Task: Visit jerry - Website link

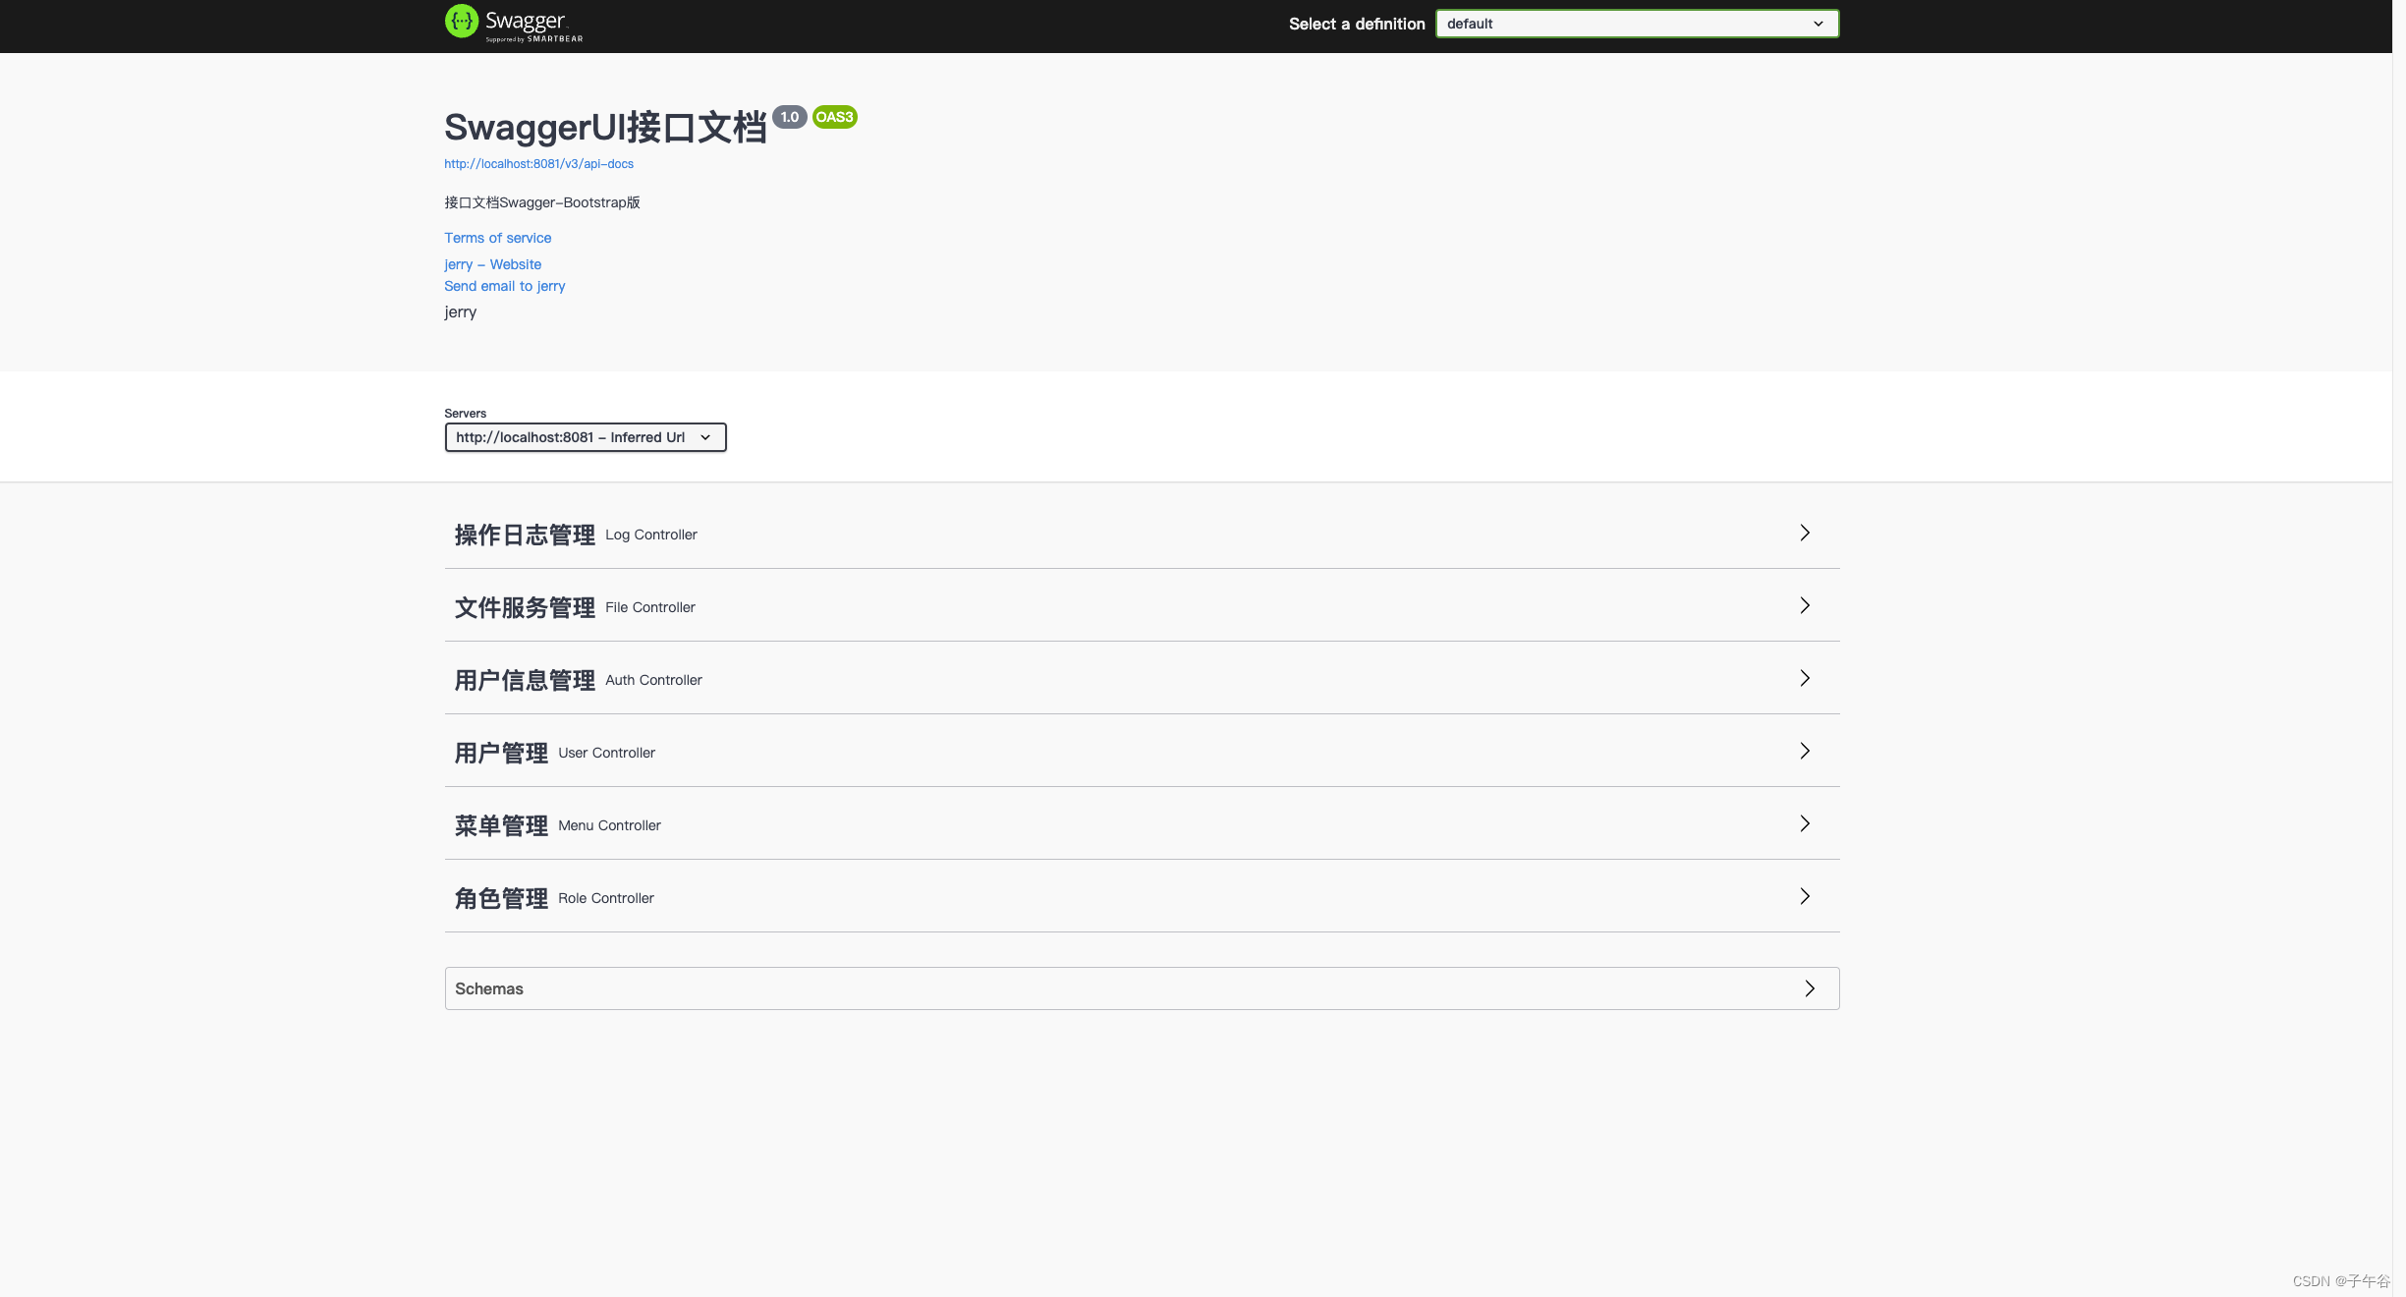Action: pyautogui.click(x=492, y=264)
